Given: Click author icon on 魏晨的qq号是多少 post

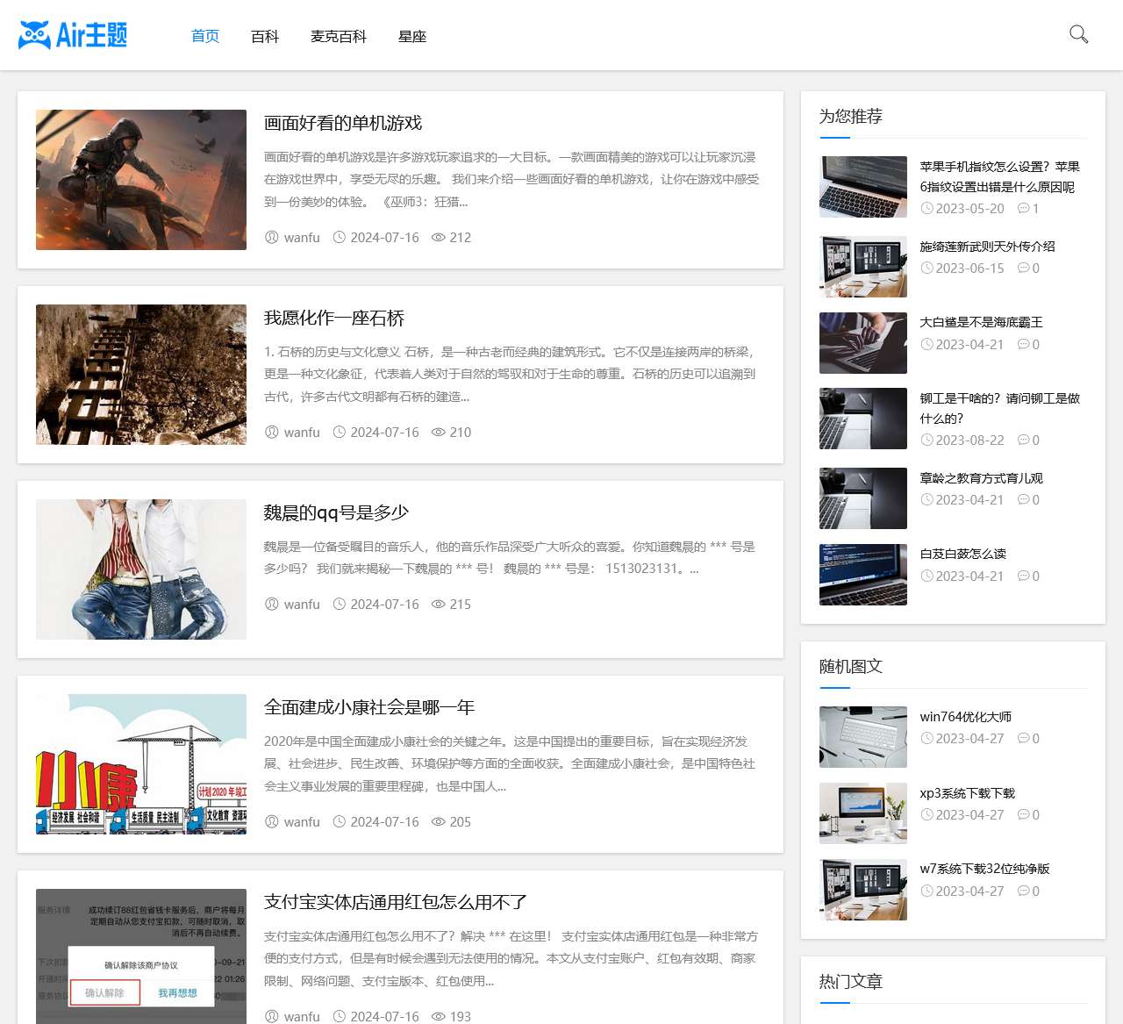Looking at the screenshot, I should pos(272,604).
